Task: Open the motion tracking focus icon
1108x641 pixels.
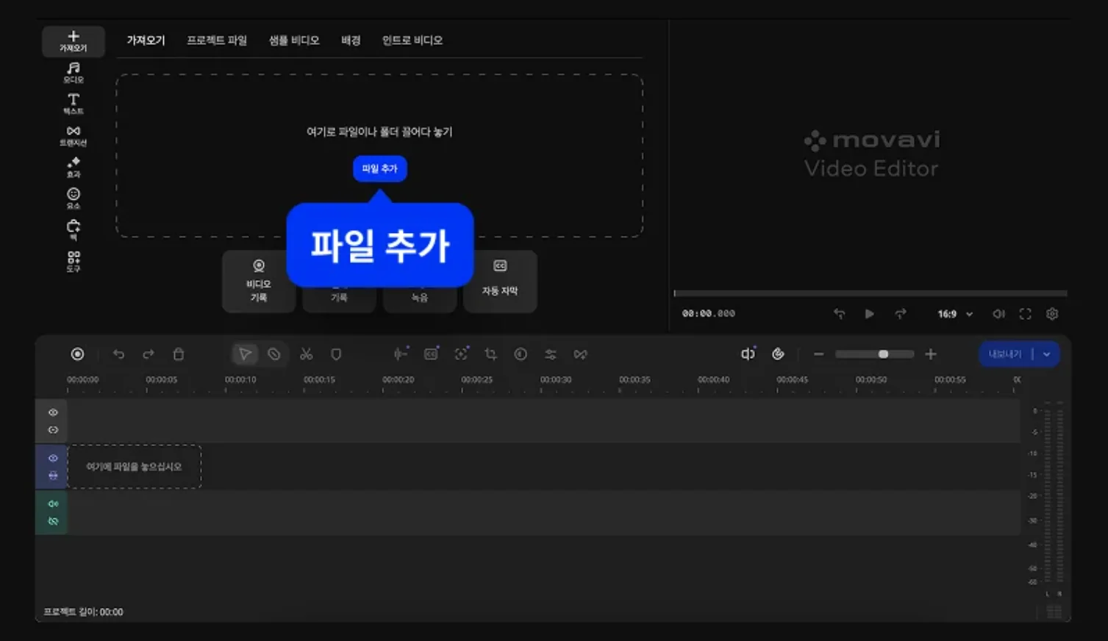Action: [x=461, y=354]
